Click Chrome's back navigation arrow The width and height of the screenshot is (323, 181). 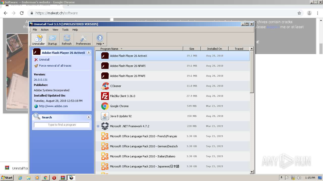(x=6, y=13)
